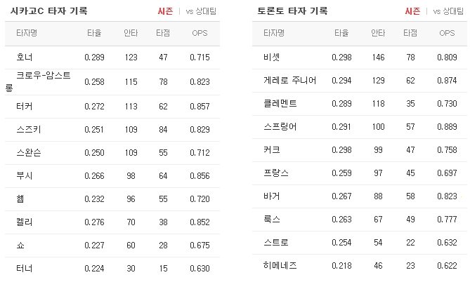470x282 pixels.
Task: Select player 히메네즈 row
Action: click(x=360, y=266)
